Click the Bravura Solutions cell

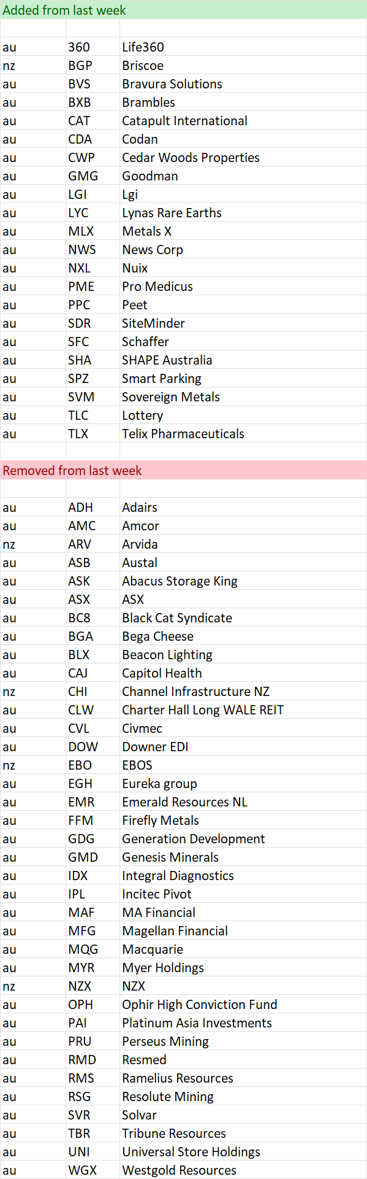click(243, 83)
